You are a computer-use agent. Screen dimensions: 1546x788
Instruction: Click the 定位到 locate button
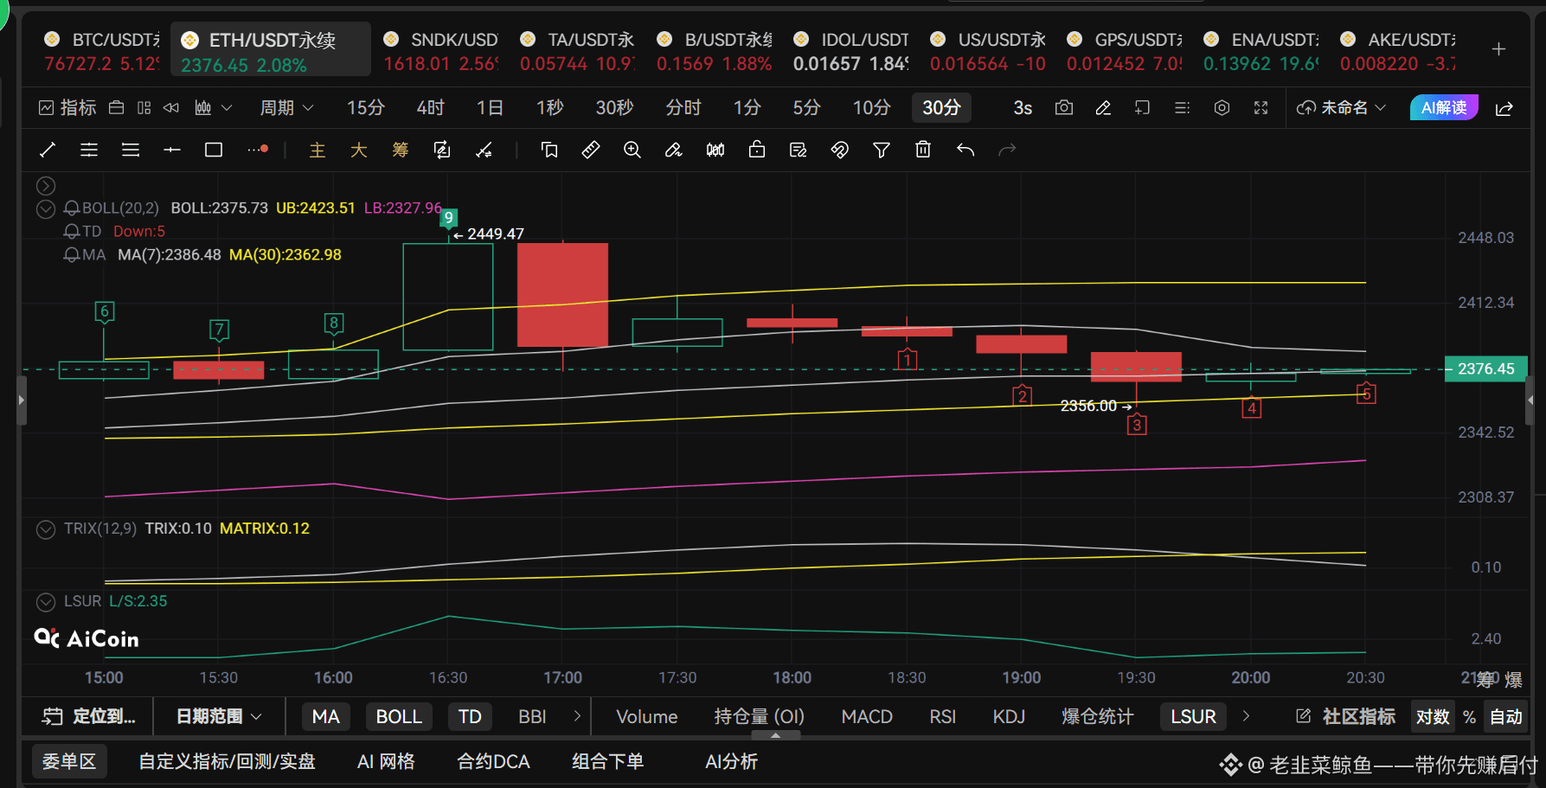click(88, 716)
